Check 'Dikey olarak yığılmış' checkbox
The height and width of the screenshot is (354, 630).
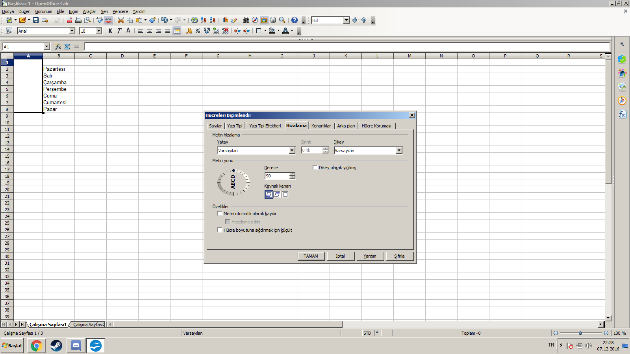coord(315,167)
